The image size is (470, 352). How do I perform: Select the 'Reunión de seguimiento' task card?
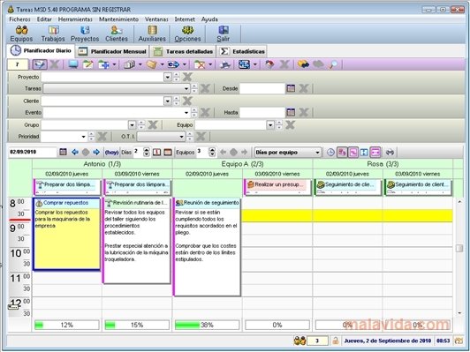click(x=207, y=247)
